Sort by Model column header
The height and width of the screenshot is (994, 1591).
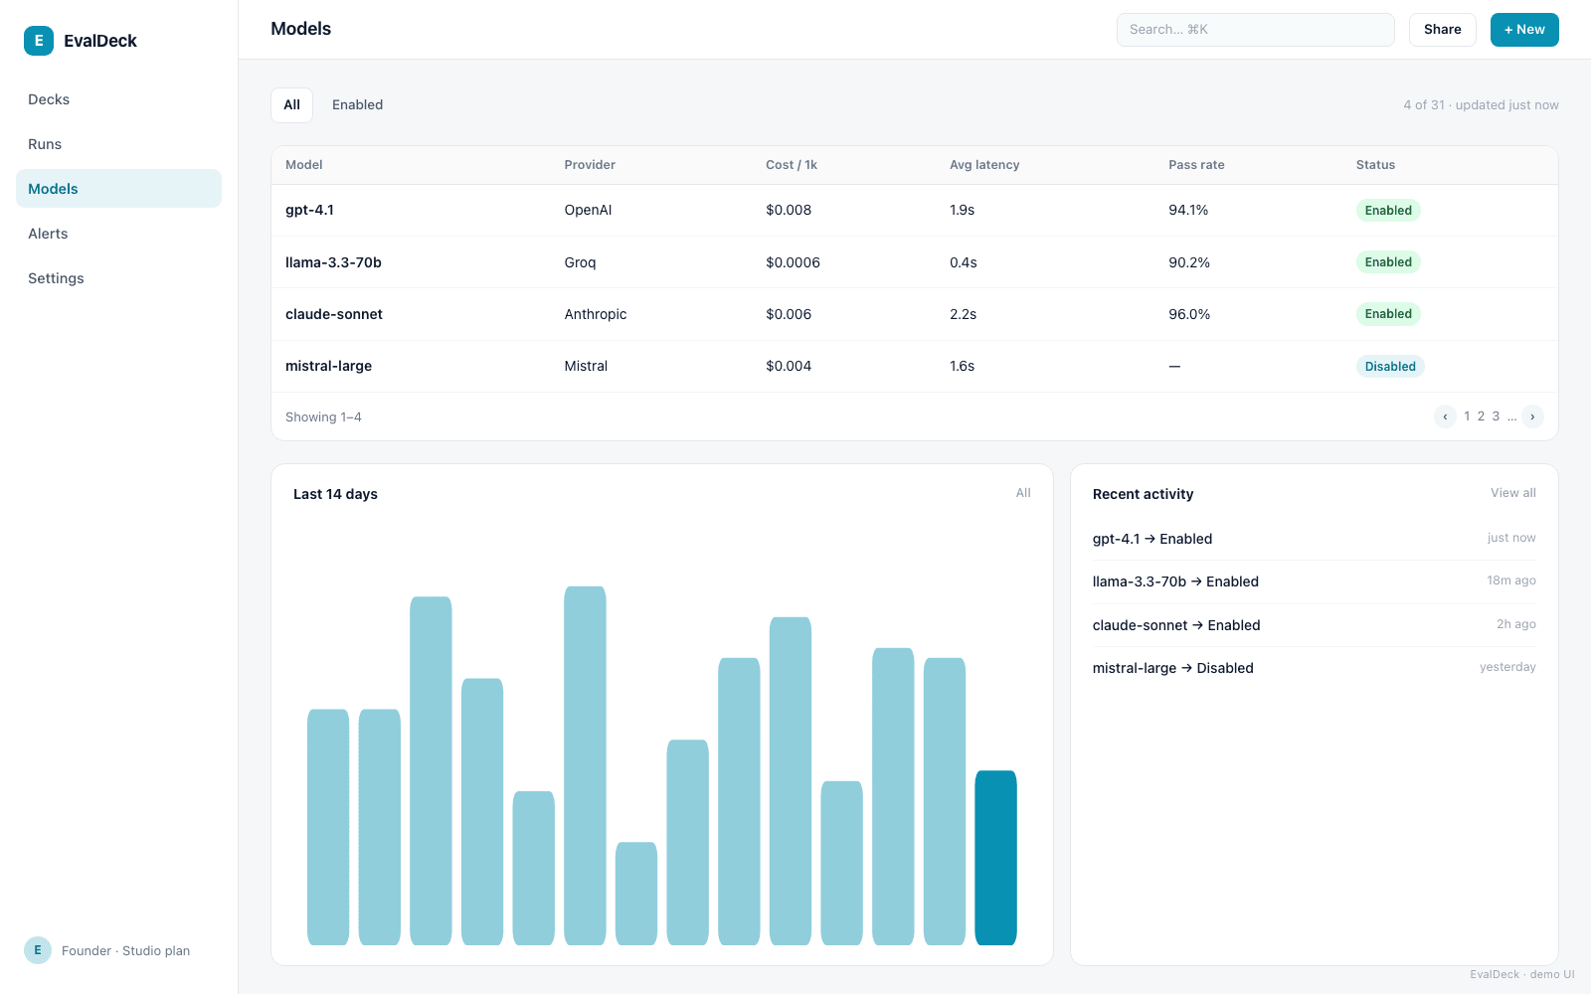pos(303,165)
